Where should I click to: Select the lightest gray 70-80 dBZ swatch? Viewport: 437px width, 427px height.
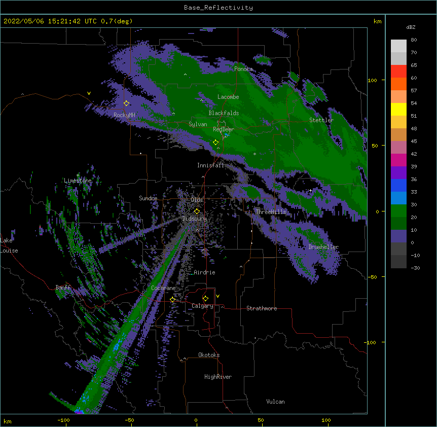pos(398,46)
